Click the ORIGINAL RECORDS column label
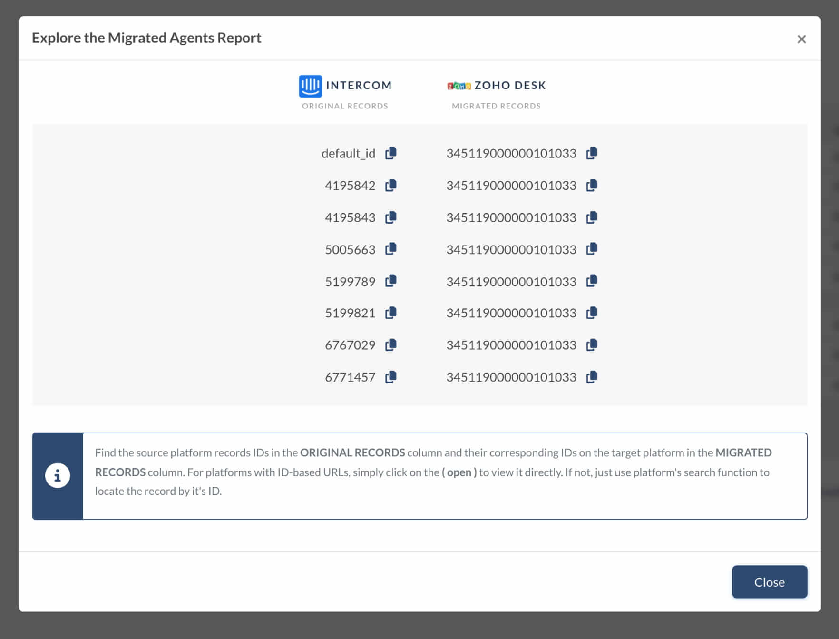The image size is (839, 639). click(x=345, y=106)
